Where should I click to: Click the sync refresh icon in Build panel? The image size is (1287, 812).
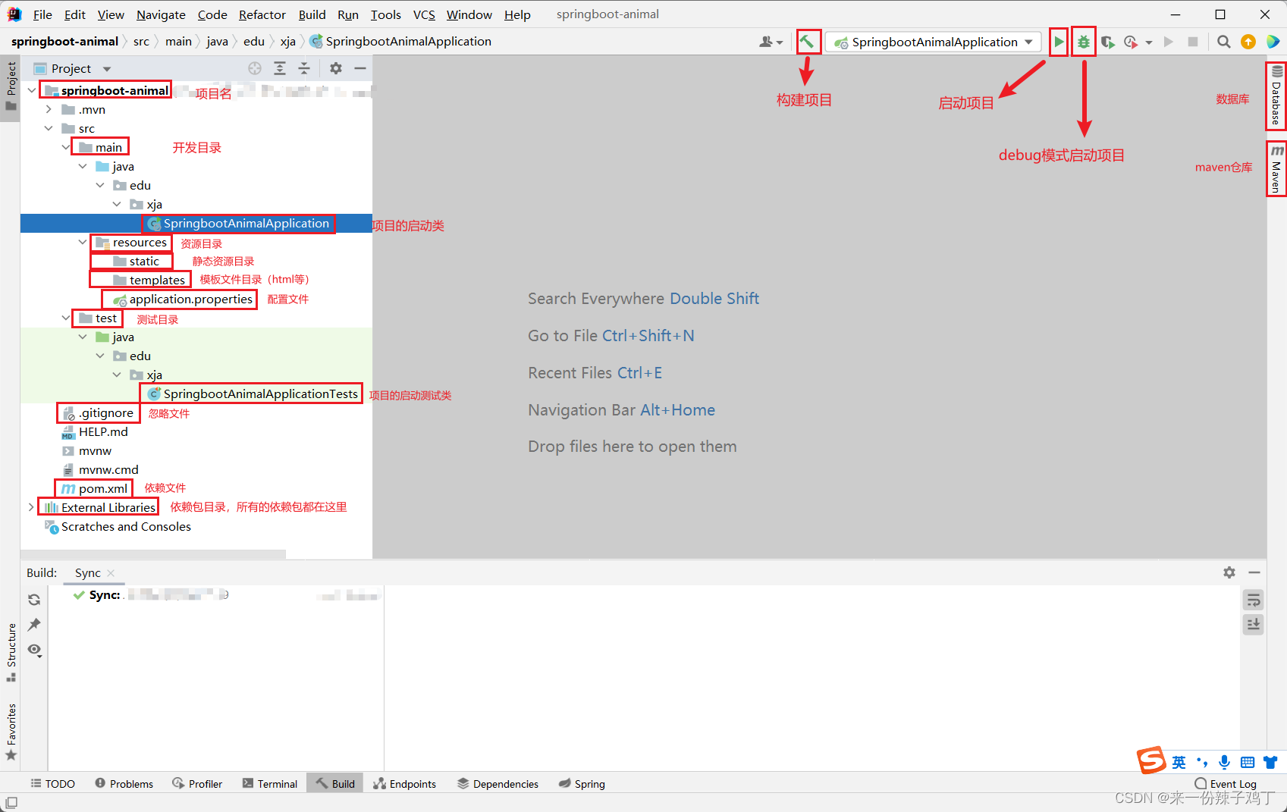[34, 600]
